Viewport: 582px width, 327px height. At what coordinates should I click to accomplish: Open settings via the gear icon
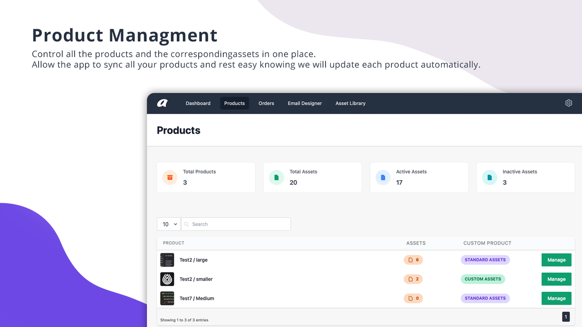[568, 103]
